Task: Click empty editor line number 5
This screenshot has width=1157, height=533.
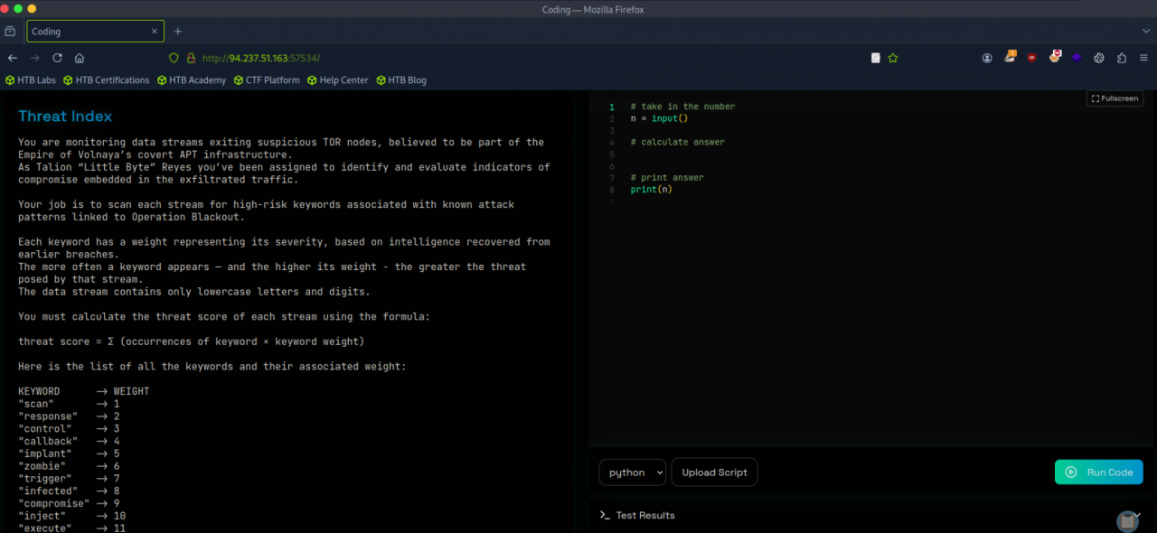Action: 612,154
